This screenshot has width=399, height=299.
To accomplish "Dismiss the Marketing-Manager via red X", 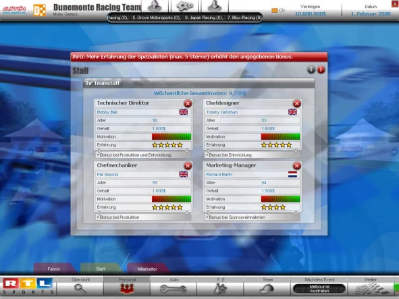I will (296, 166).
